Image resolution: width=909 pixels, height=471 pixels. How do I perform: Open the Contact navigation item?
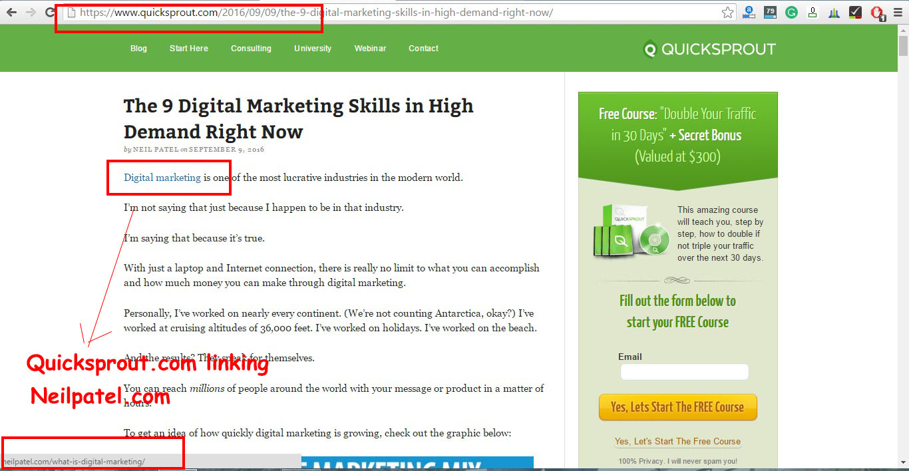(x=423, y=49)
